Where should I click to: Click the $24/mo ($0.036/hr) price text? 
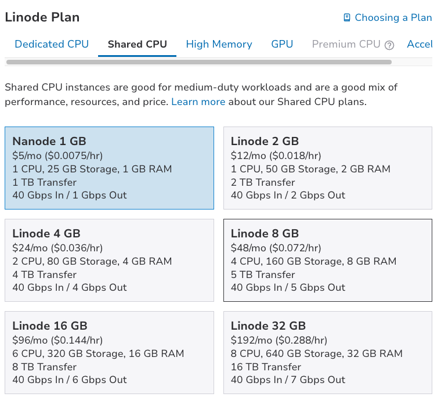57,248
